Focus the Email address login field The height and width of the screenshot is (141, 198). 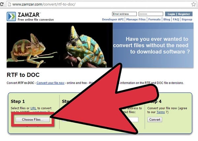[124, 14]
